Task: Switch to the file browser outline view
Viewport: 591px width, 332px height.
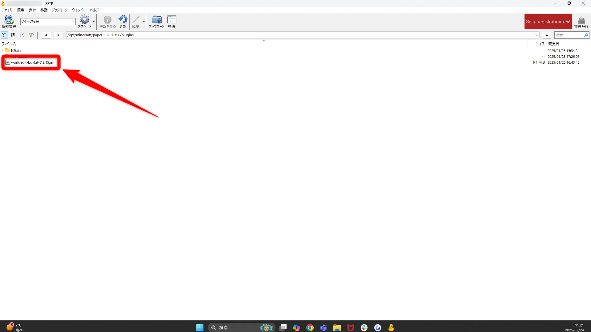Action: [4, 35]
